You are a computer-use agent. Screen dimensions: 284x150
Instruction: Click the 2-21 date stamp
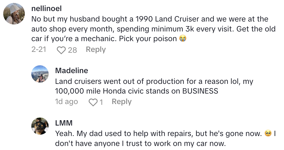[39, 50]
